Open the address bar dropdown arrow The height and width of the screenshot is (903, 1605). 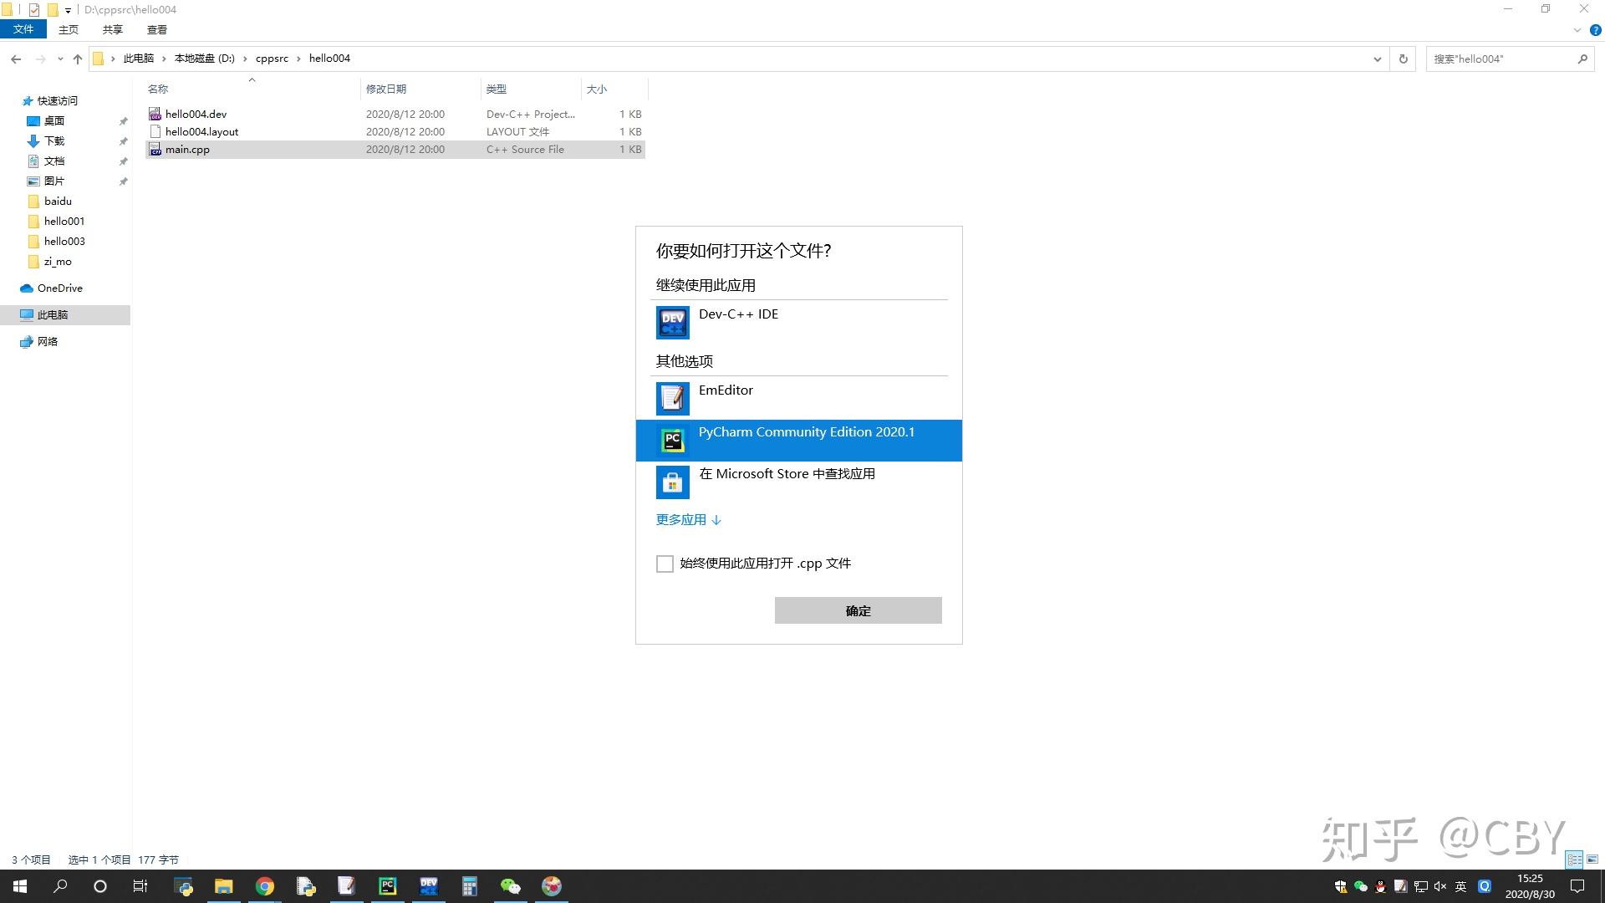pos(1377,59)
